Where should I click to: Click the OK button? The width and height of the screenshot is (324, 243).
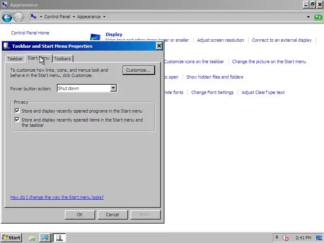[x=80, y=215]
